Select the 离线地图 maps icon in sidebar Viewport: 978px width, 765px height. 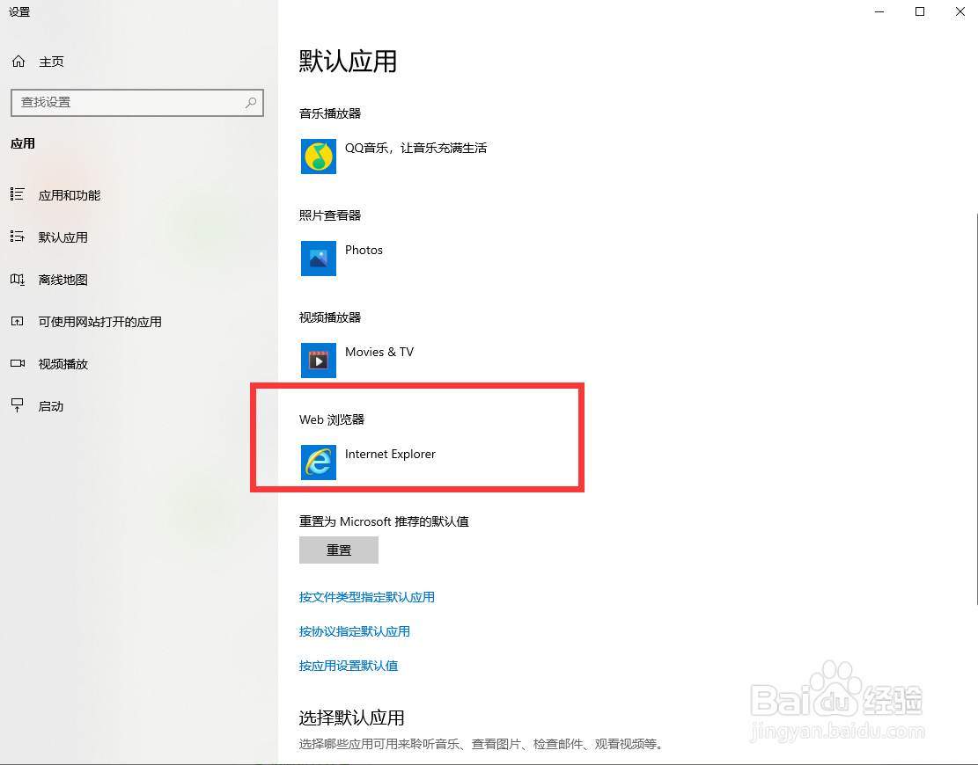point(18,280)
